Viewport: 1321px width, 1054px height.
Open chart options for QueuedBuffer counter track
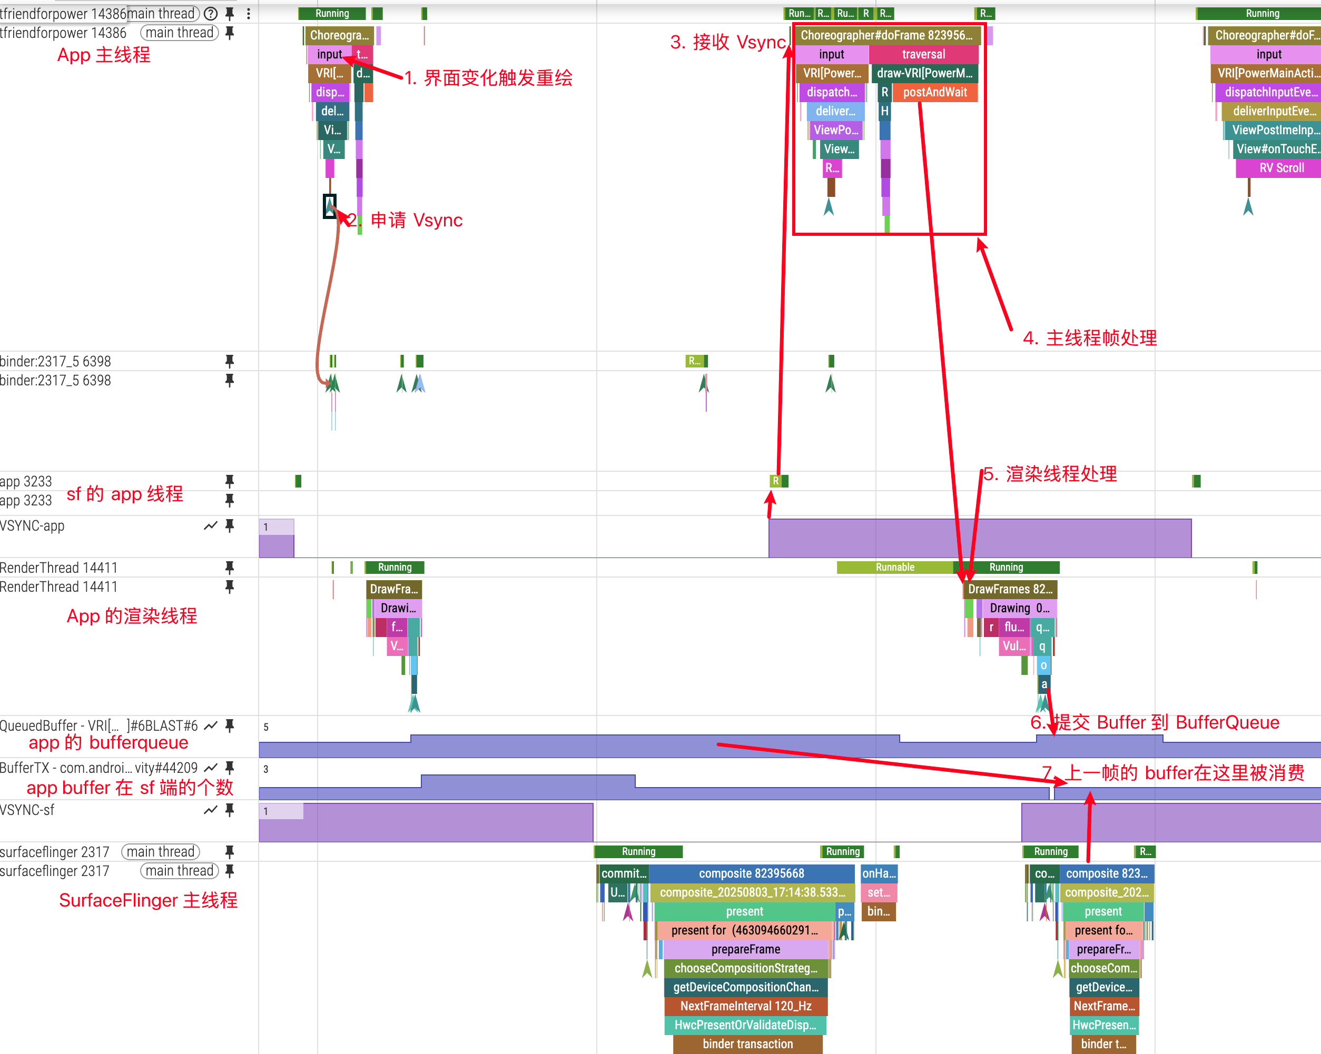[211, 725]
